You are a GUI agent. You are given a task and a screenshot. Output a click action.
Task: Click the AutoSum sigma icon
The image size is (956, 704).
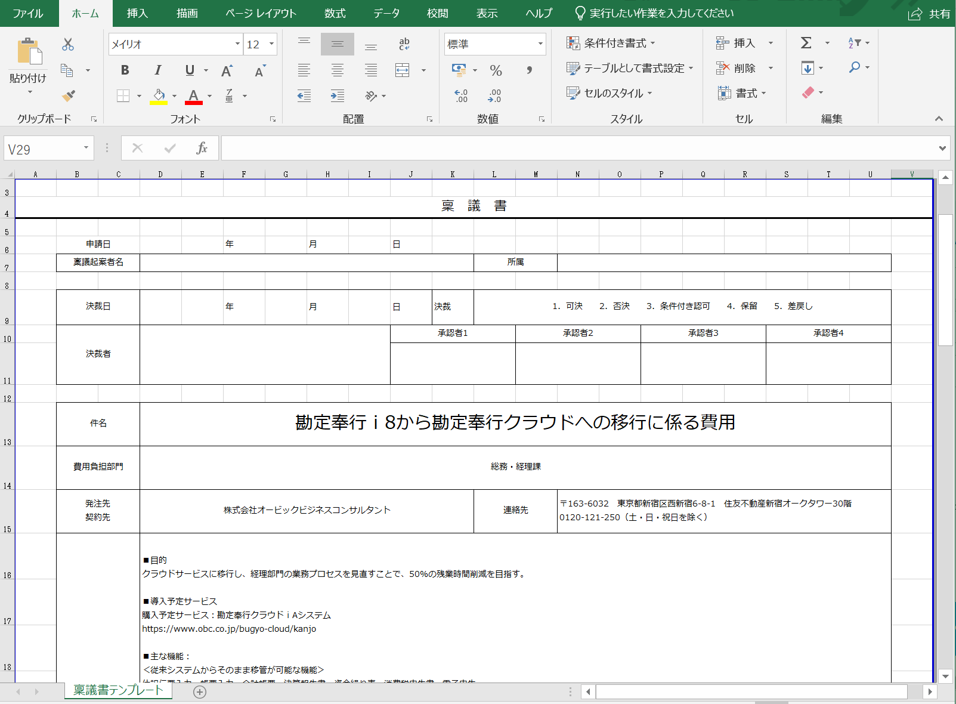click(x=806, y=43)
